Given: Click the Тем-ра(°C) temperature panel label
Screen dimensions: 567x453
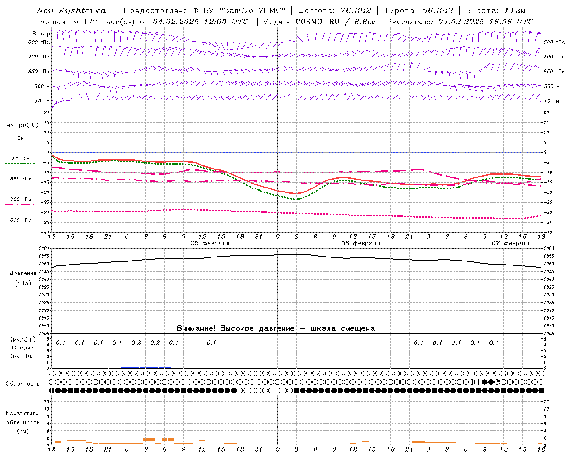Looking at the screenshot, I should point(21,125).
